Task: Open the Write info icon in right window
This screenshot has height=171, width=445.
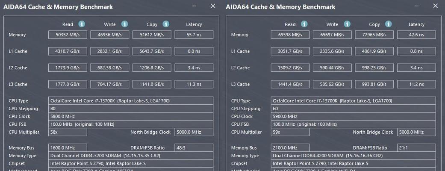Action: [x=347, y=24]
